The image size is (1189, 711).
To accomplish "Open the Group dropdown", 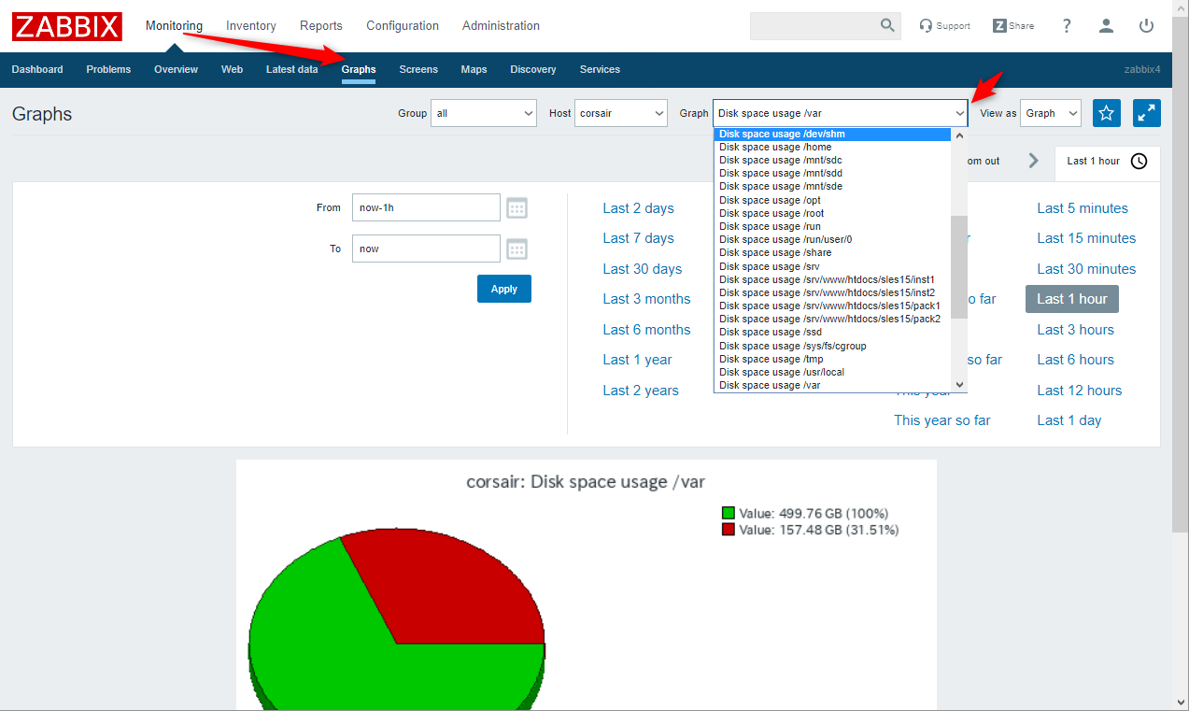I will coord(484,113).
